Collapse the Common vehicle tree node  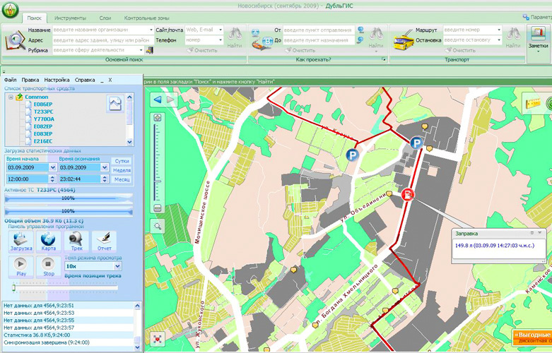[x=11, y=97]
